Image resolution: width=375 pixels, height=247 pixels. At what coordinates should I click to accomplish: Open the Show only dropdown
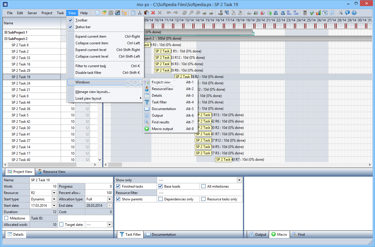239,180
